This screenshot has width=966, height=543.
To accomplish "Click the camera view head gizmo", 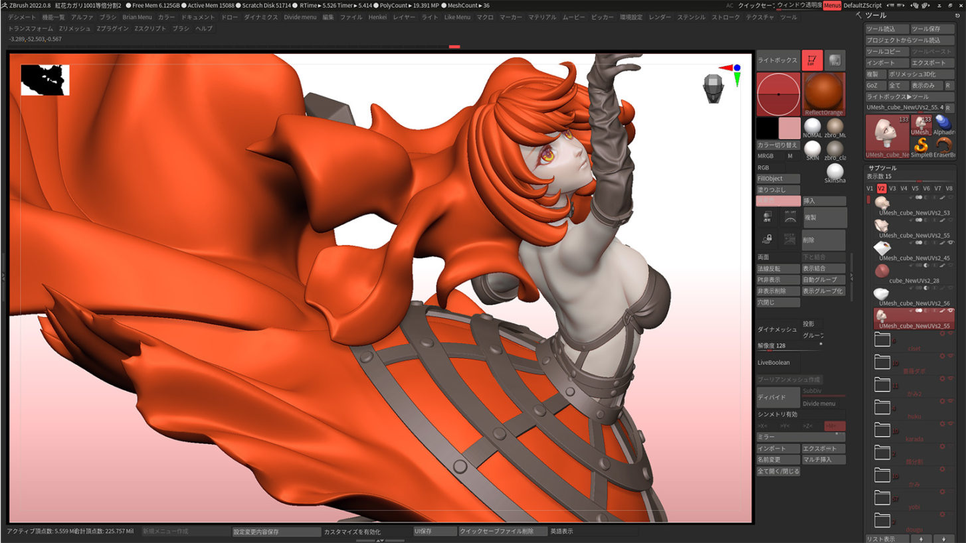I will pos(713,88).
